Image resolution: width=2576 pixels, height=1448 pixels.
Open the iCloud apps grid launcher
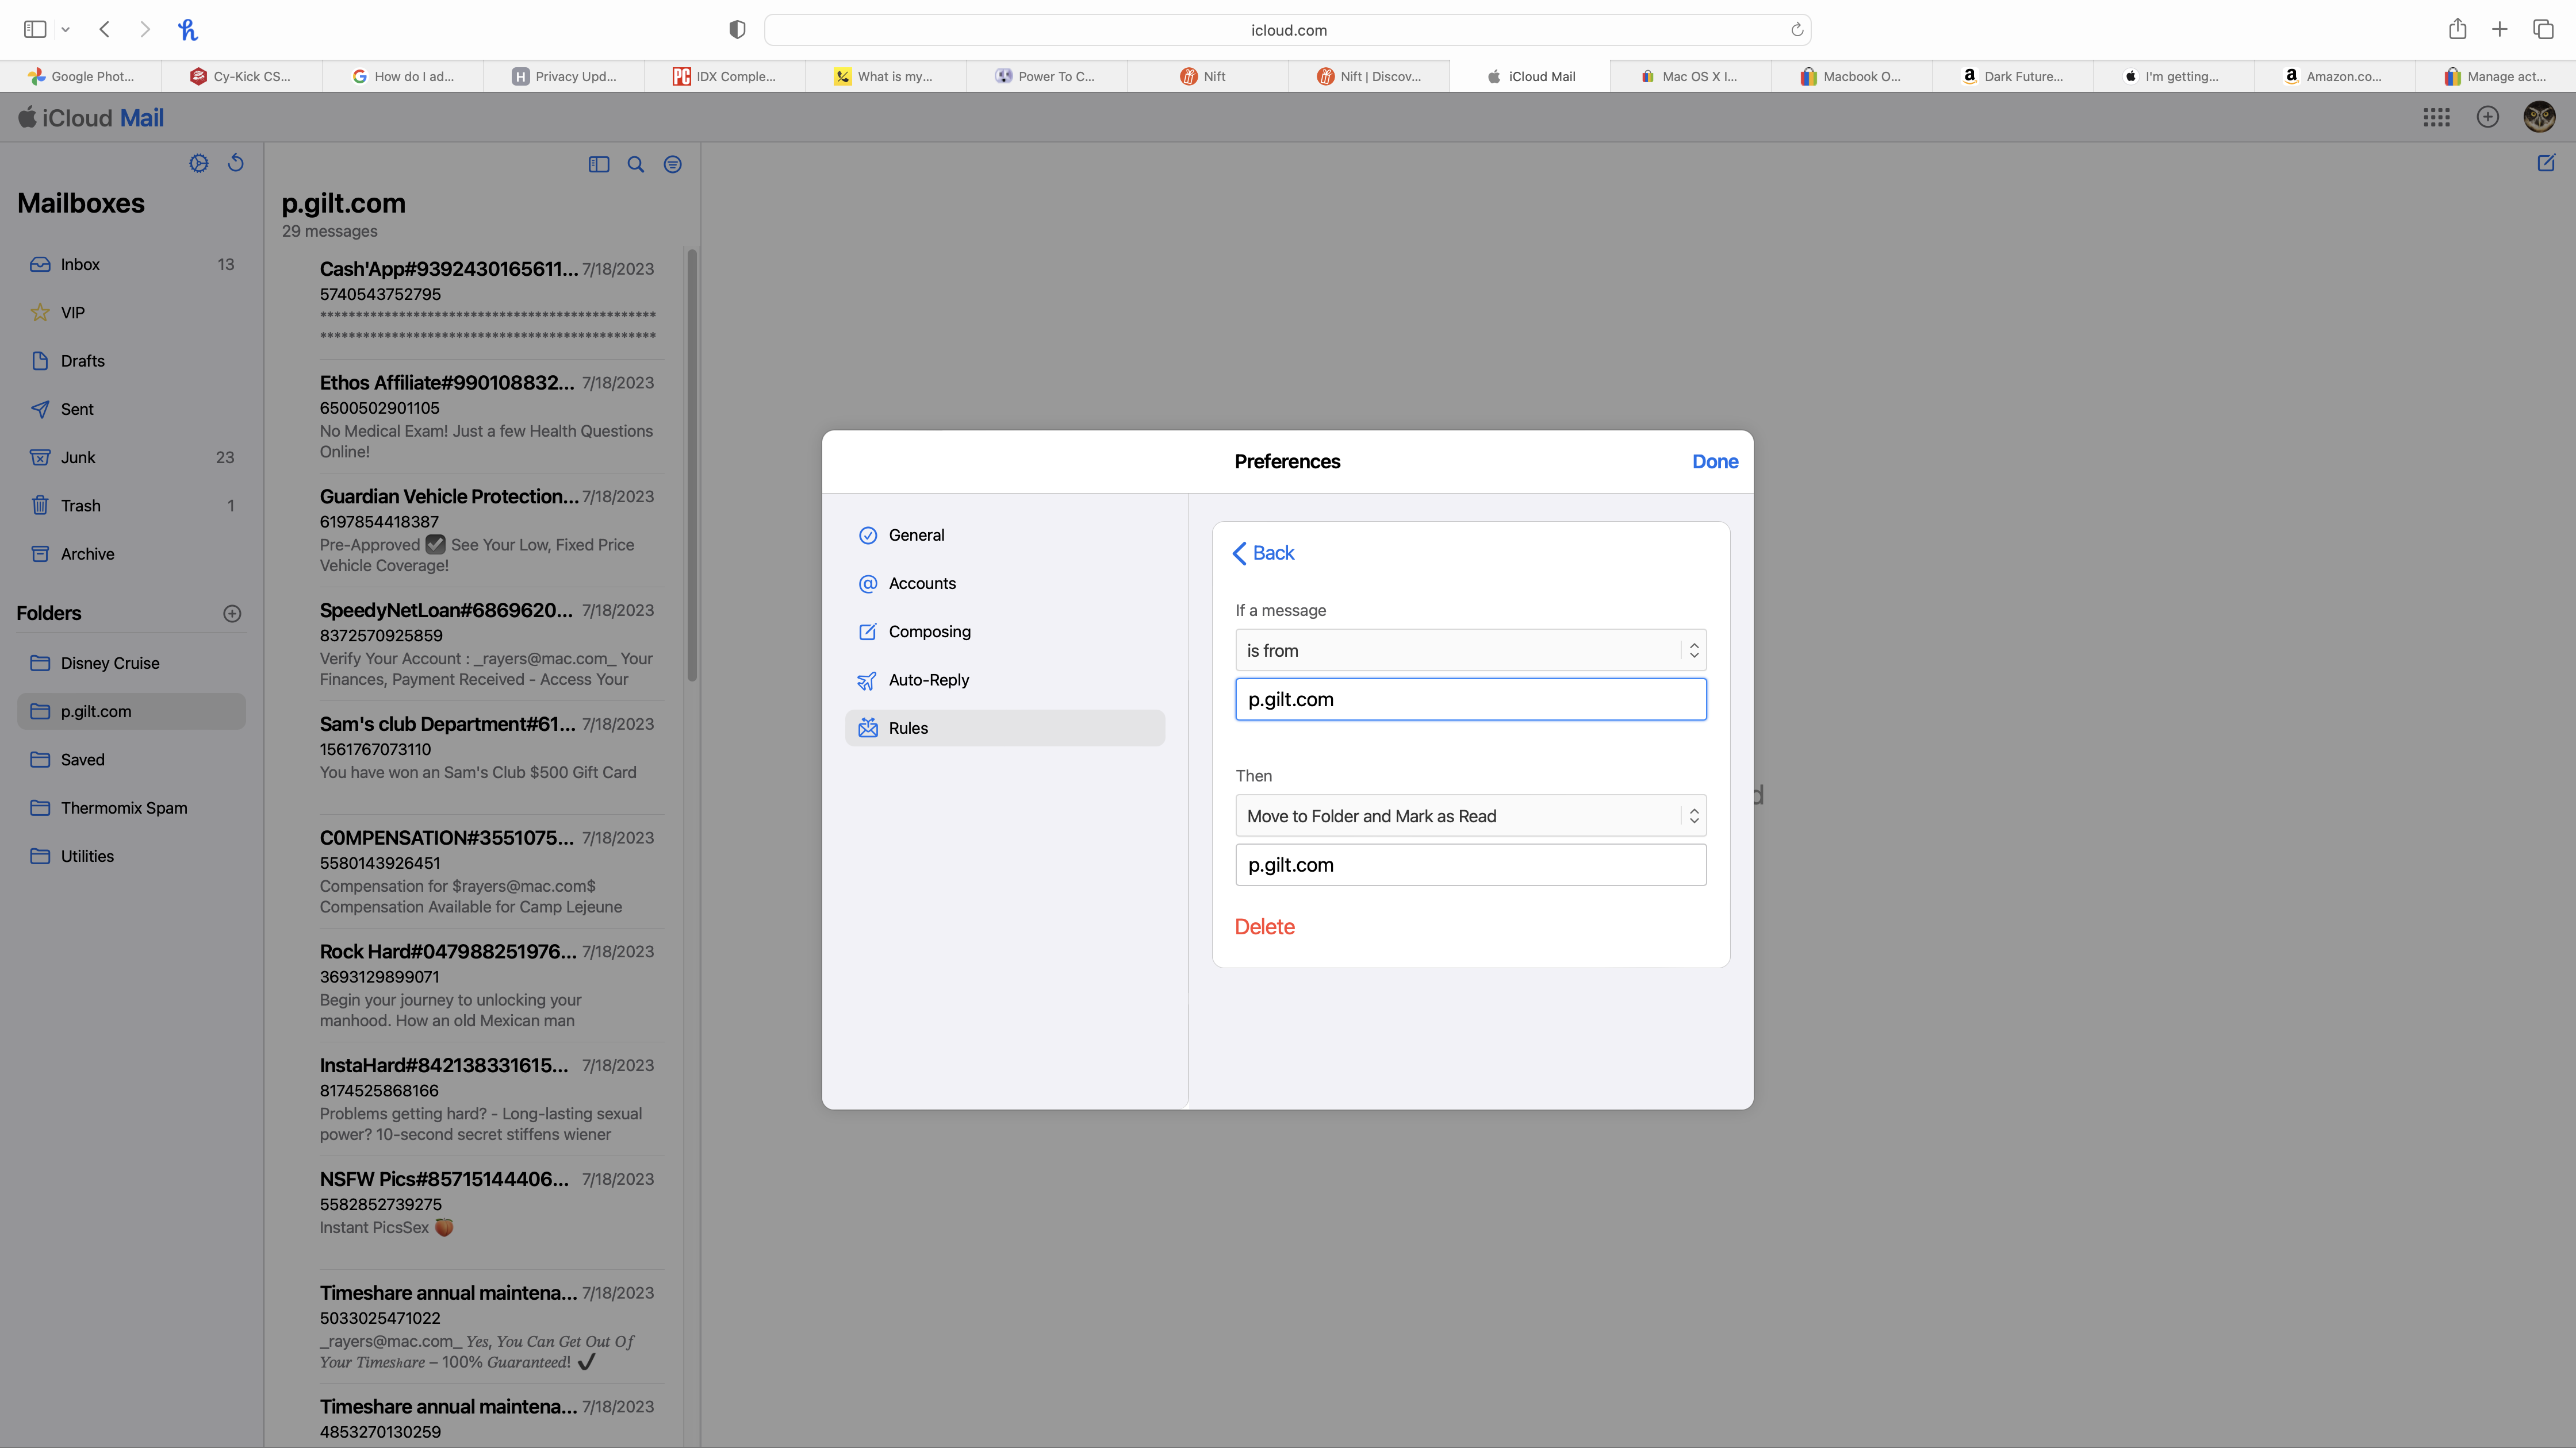point(2436,118)
